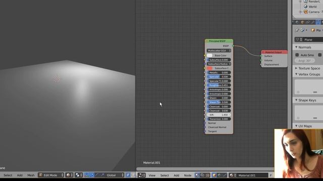Select the shader nodes tree type icon

pyautogui.click(x=197, y=175)
